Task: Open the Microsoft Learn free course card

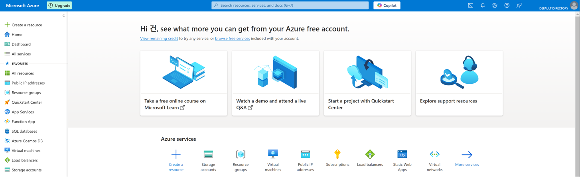Action: click(x=183, y=83)
